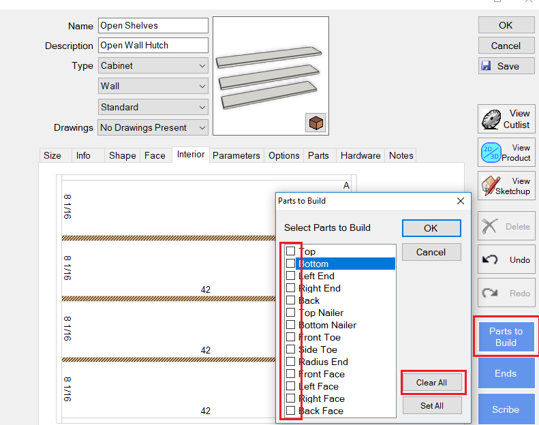
Task: Click the Delete X icon
Action: click(x=489, y=226)
